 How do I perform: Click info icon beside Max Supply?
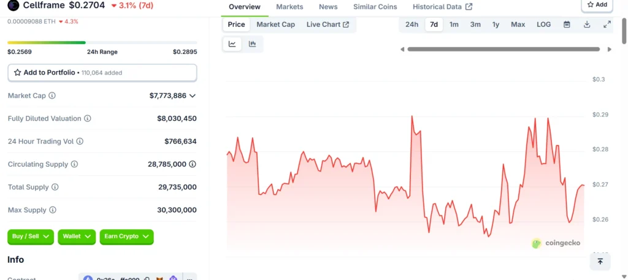[53, 210]
